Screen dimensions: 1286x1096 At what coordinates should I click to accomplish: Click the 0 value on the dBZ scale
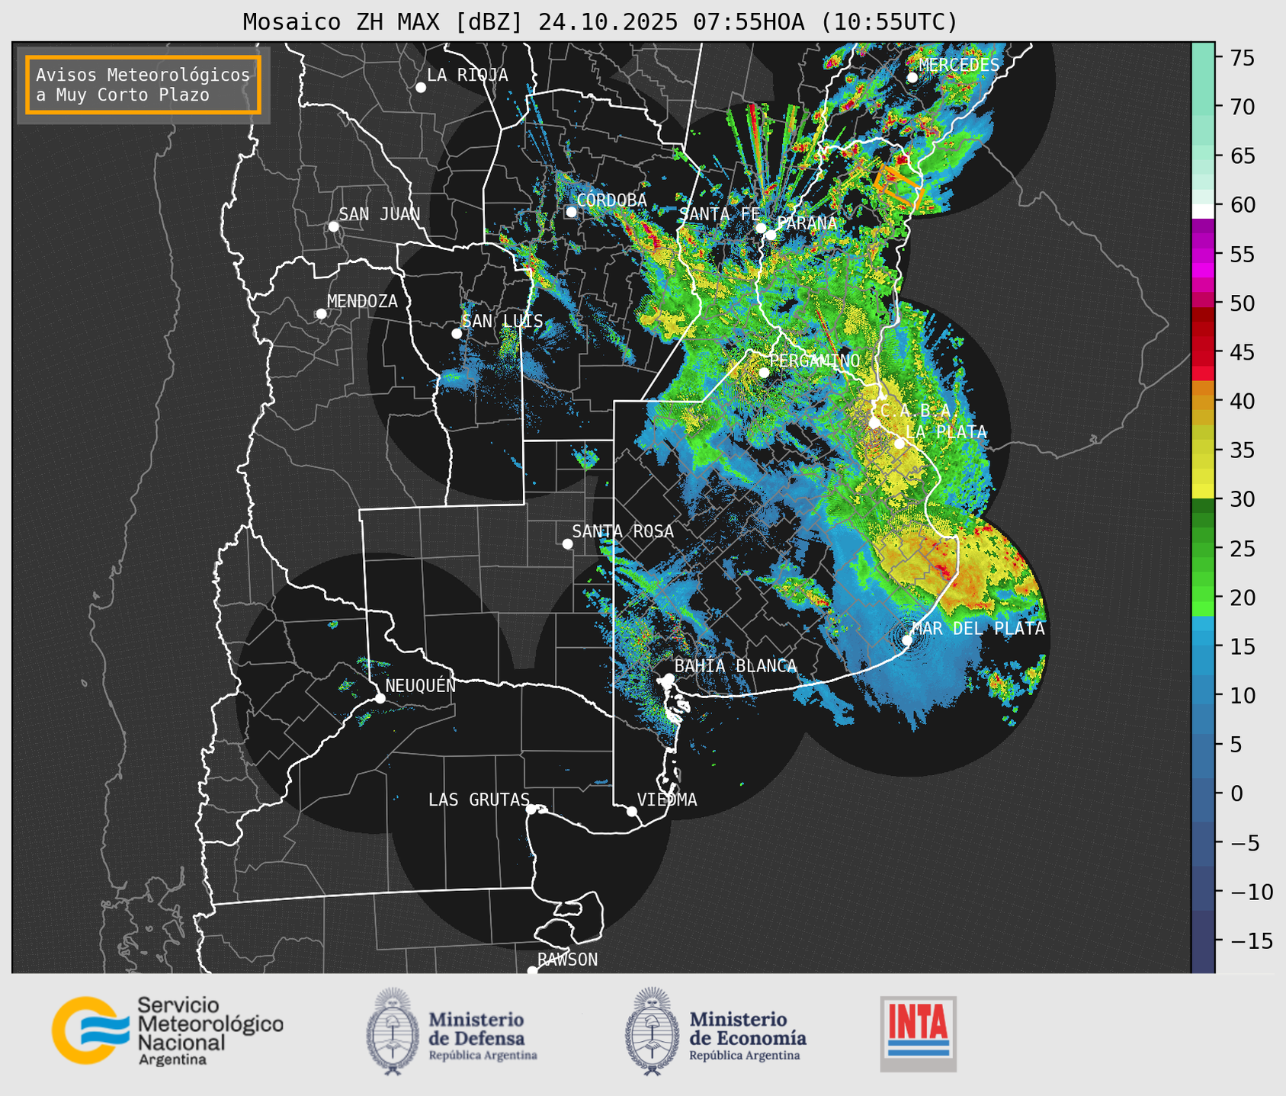click(1236, 793)
